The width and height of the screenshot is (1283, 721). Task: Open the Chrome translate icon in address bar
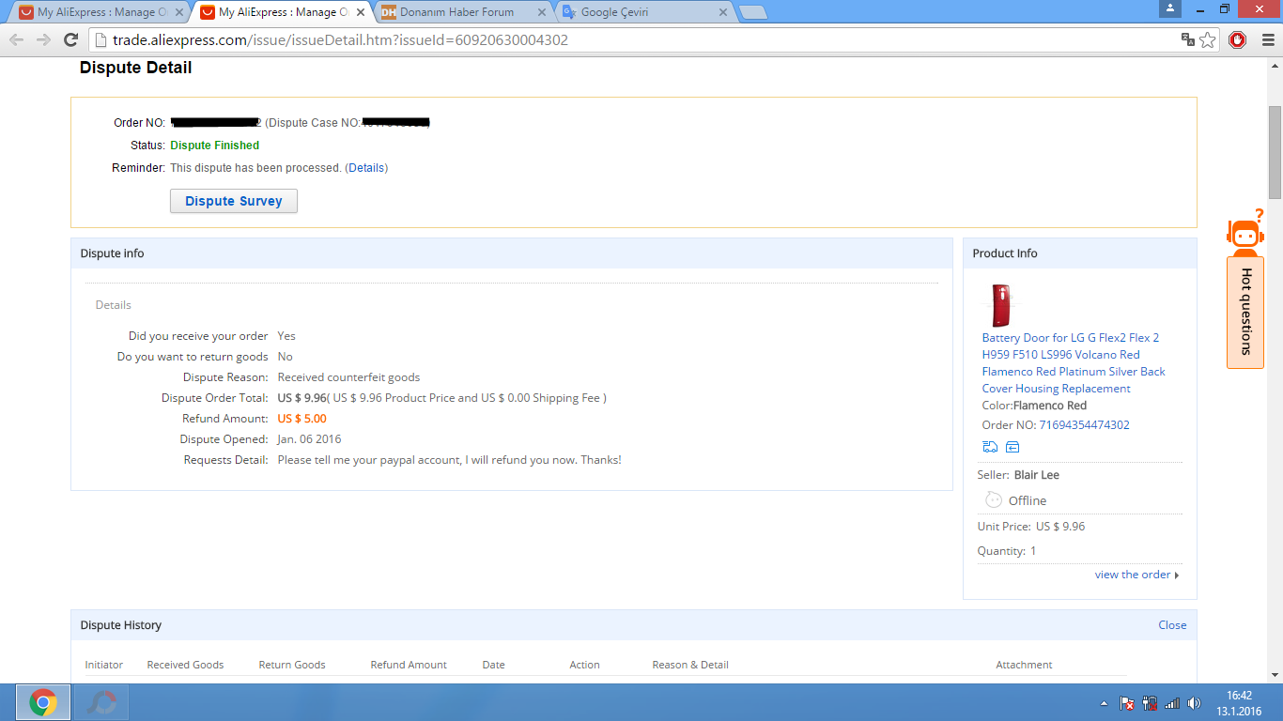coord(1187,39)
